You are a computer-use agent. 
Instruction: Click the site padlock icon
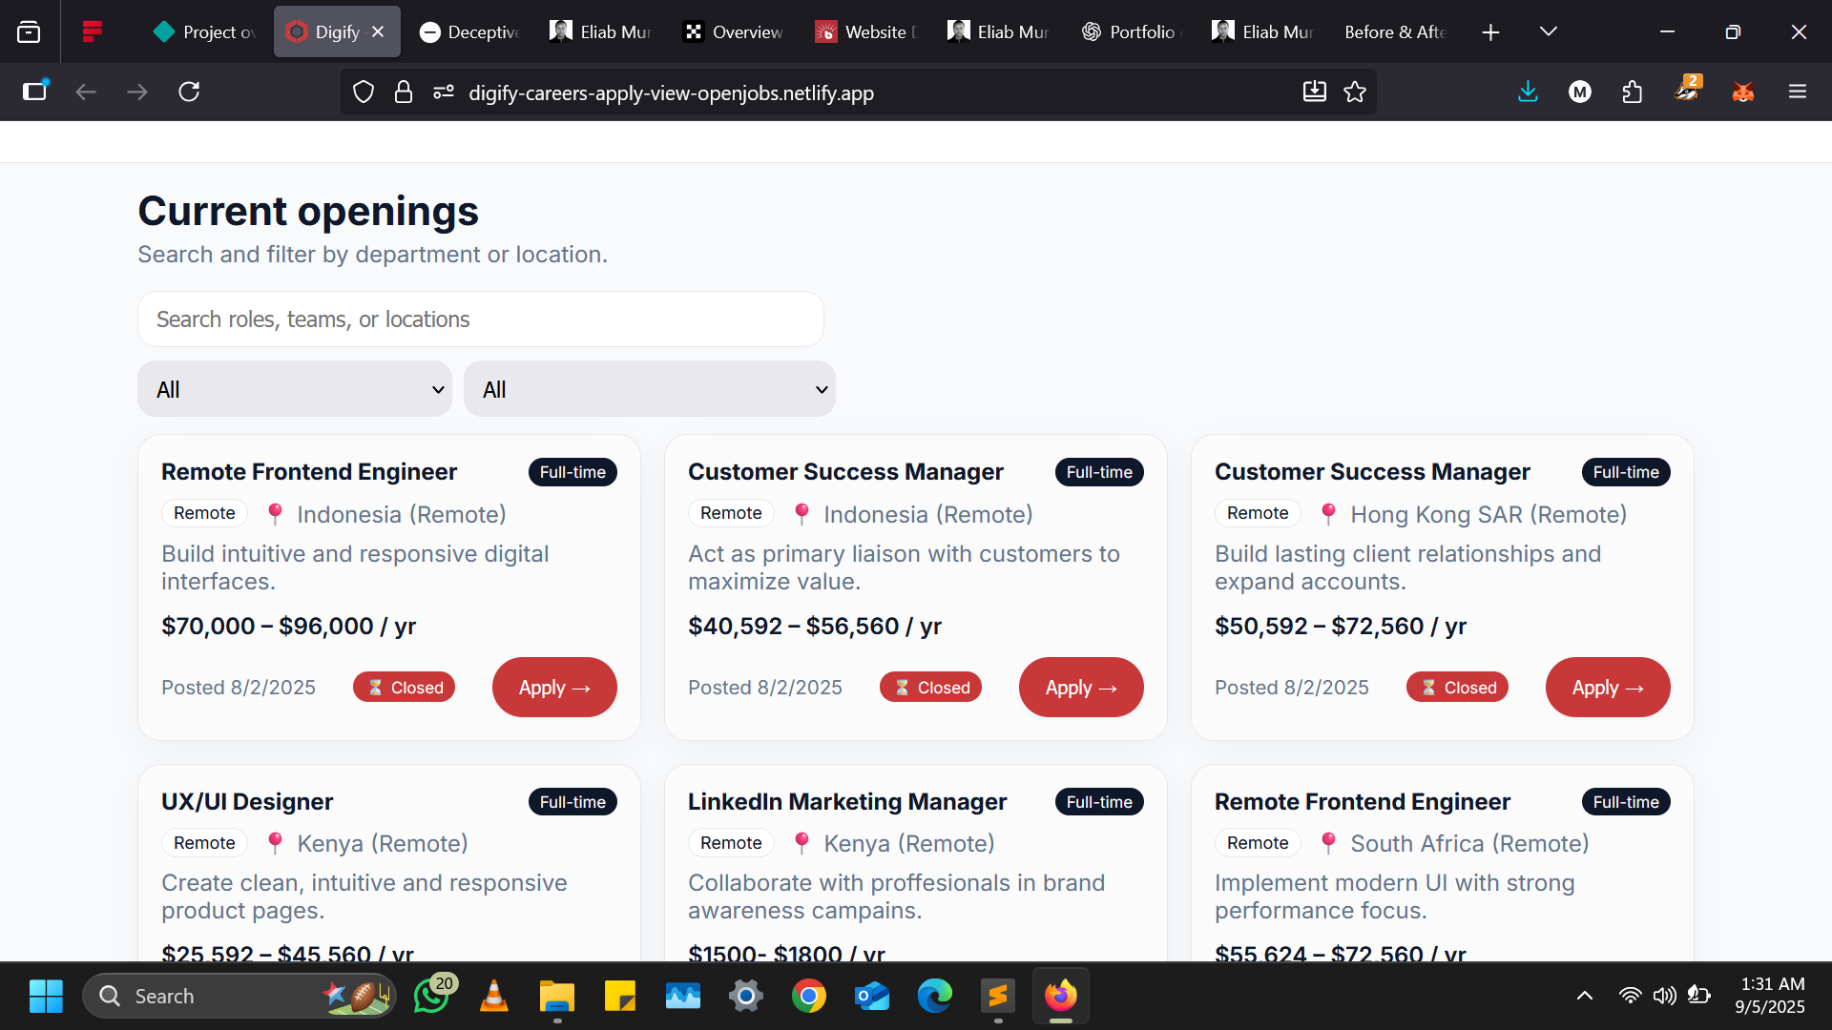click(404, 92)
